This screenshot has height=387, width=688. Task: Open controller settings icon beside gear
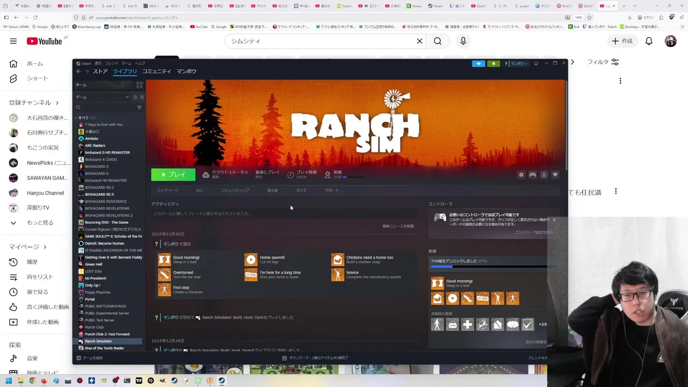[x=533, y=175]
